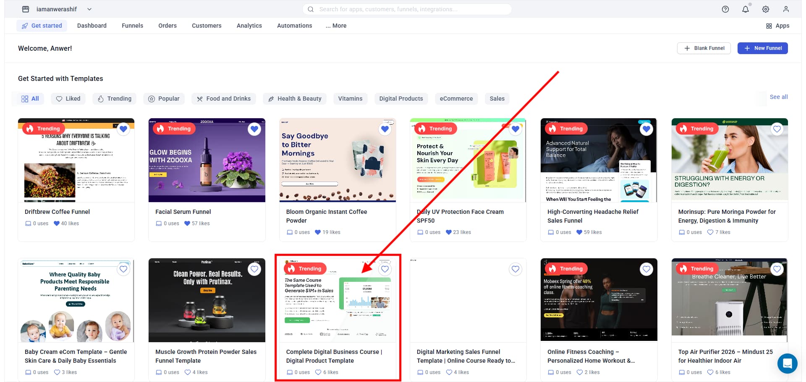This screenshot has width=806, height=382.
Task: Open the help question mark icon
Action: click(x=725, y=9)
